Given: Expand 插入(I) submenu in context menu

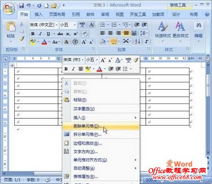Looking at the screenshot, I should 101,118.
